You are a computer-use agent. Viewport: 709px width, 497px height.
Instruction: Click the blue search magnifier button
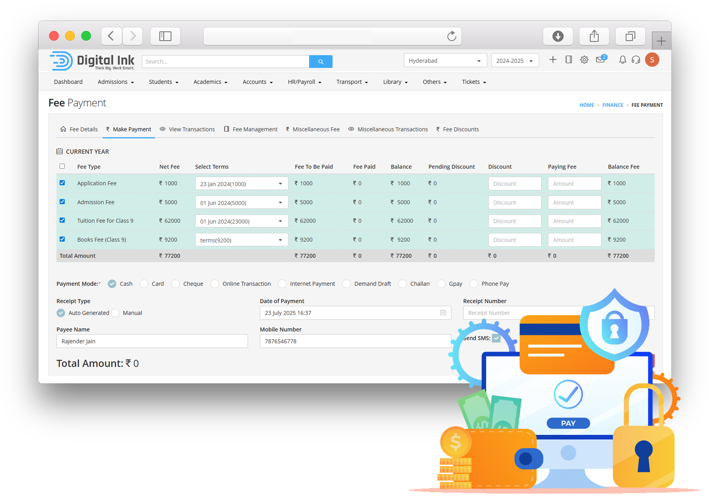[x=320, y=61]
